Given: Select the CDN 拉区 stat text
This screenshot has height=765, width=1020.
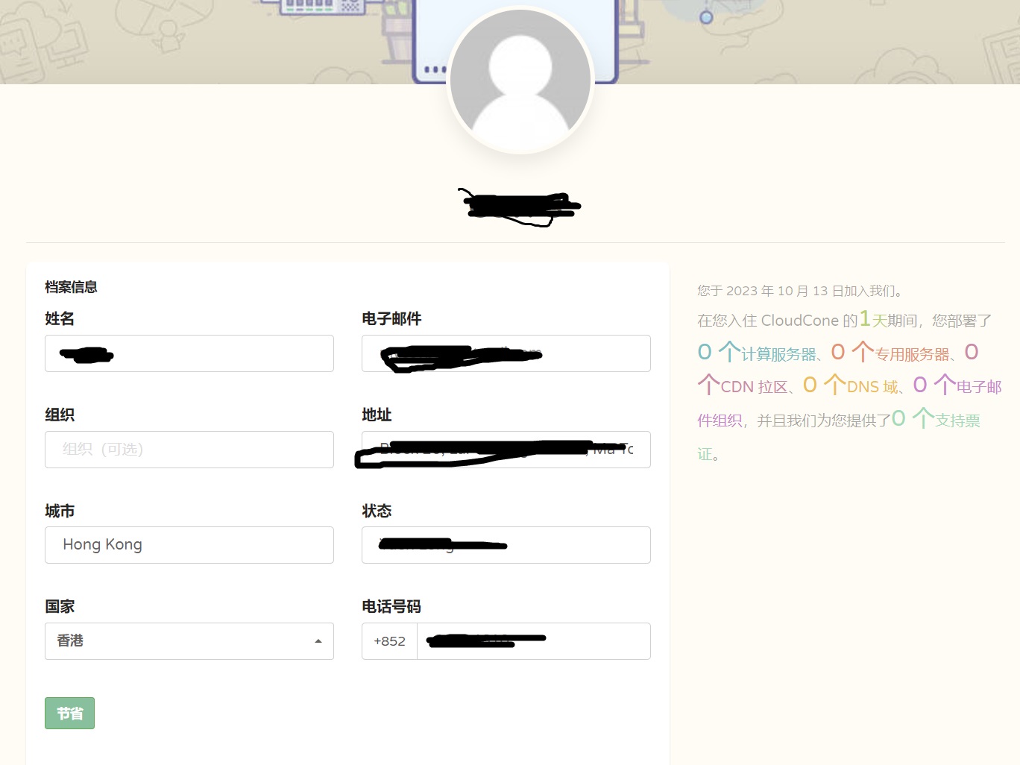Looking at the screenshot, I should (753, 387).
